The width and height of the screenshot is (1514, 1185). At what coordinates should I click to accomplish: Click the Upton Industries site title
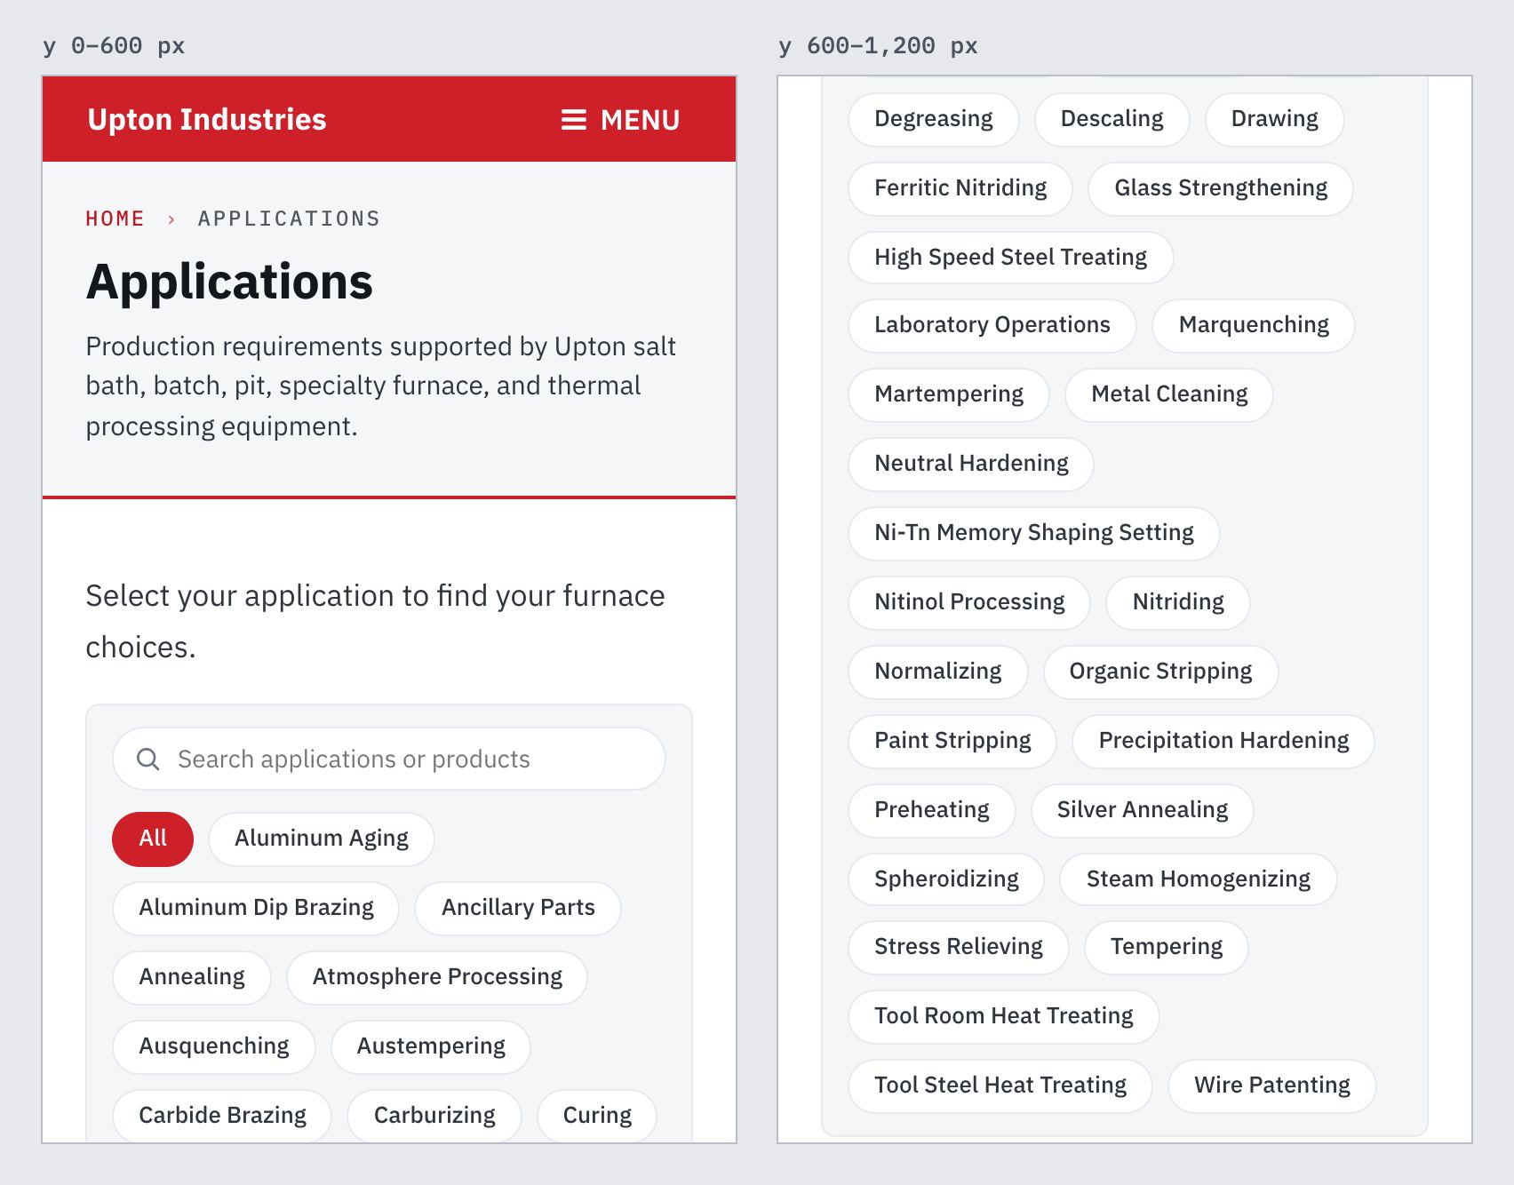click(207, 120)
